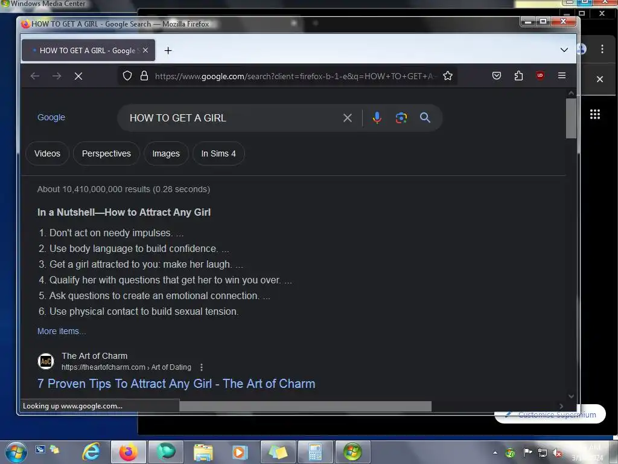Screen dimensions: 618x464
Task: Click The Art of Charm site name
Action: click(x=95, y=356)
